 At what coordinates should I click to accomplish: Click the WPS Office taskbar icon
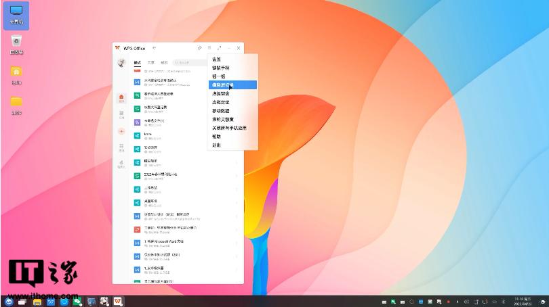click(x=118, y=302)
